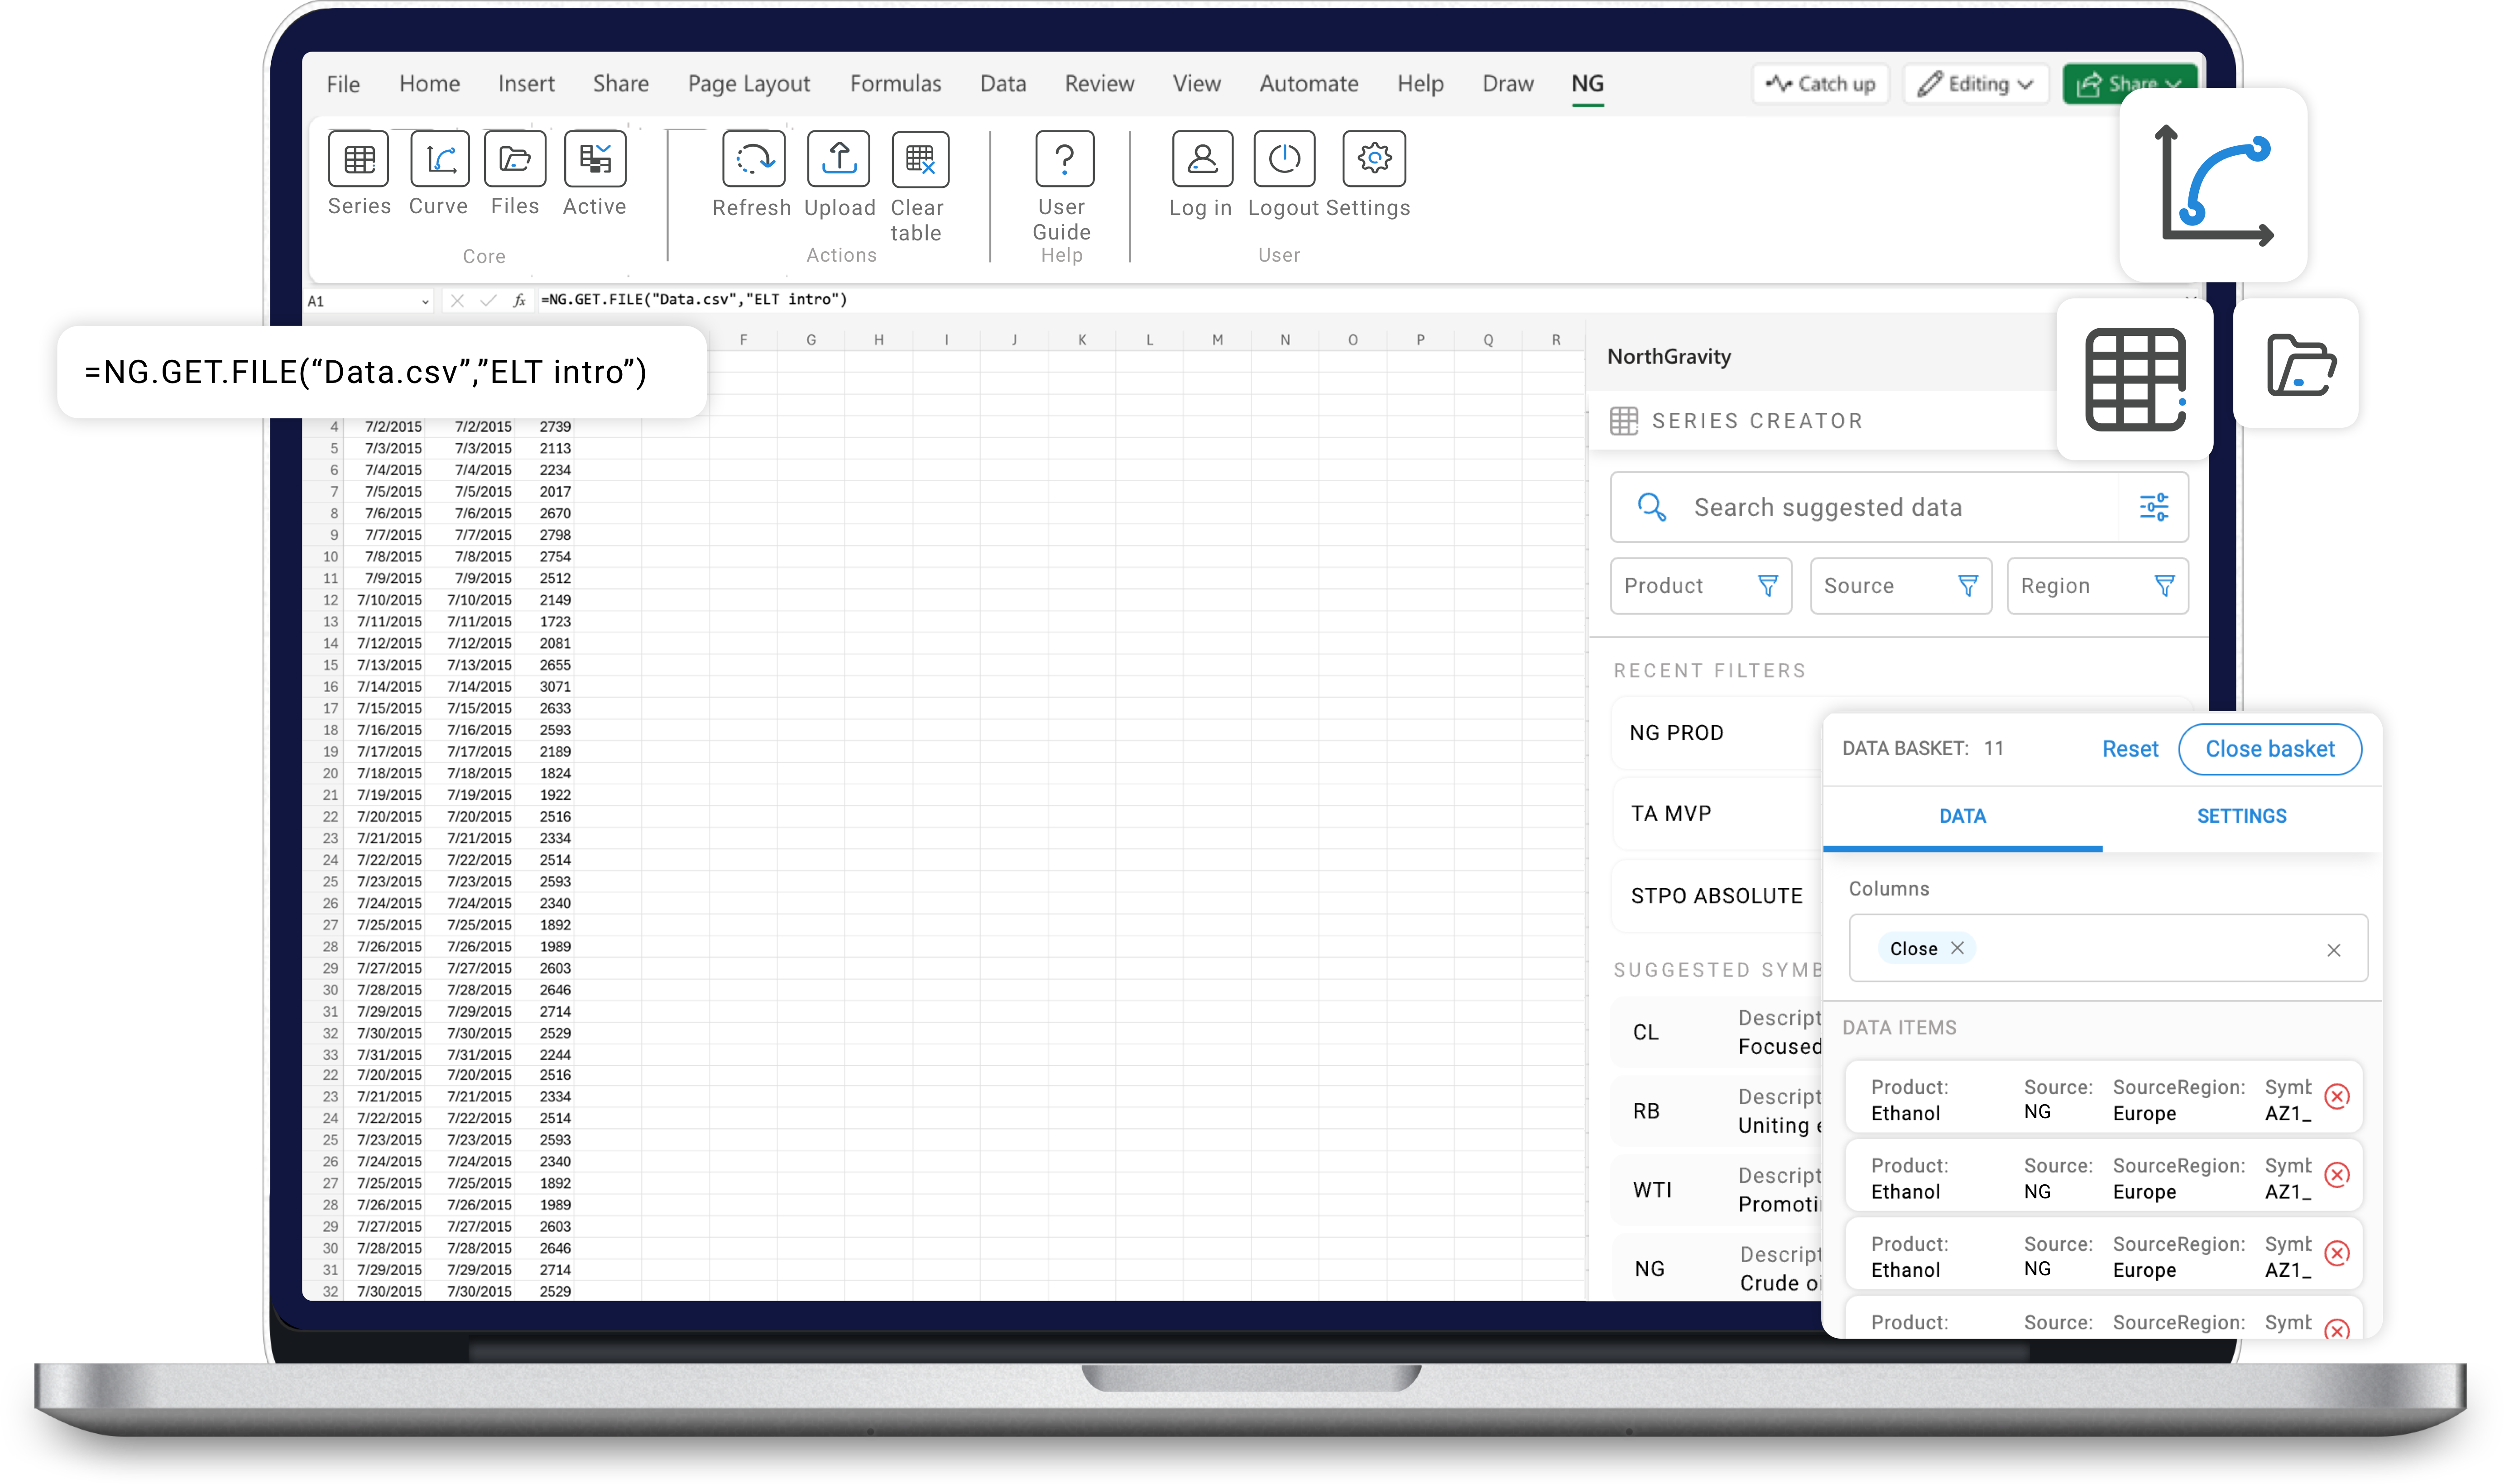The width and height of the screenshot is (2504, 1484).
Task: Cancel formula entry in formula bar
Action: click(457, 300)
